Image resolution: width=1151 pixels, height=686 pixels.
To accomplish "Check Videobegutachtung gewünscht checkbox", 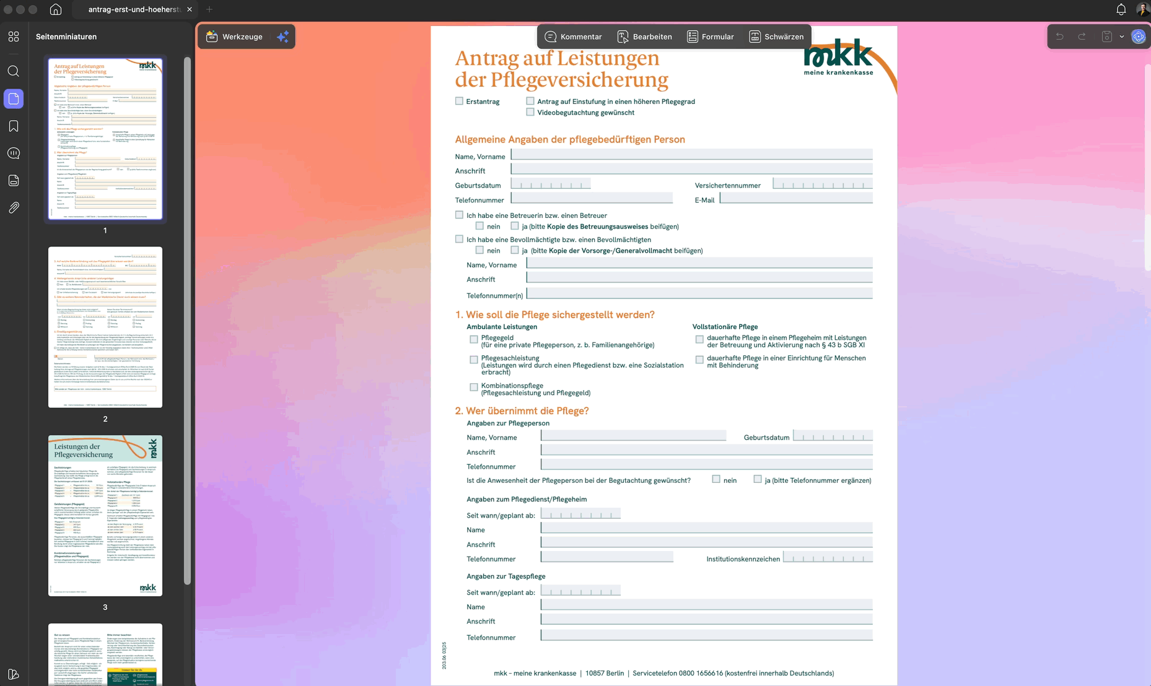I will [x=530, y=112].
